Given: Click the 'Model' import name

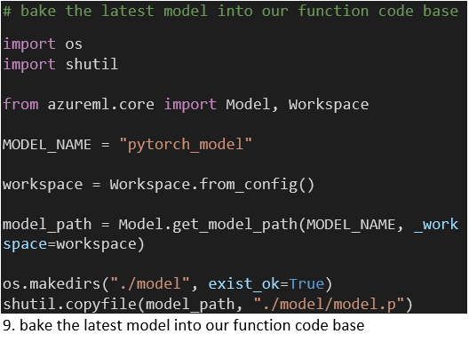Looking at the screenshot, I should [x=248, y=105].
